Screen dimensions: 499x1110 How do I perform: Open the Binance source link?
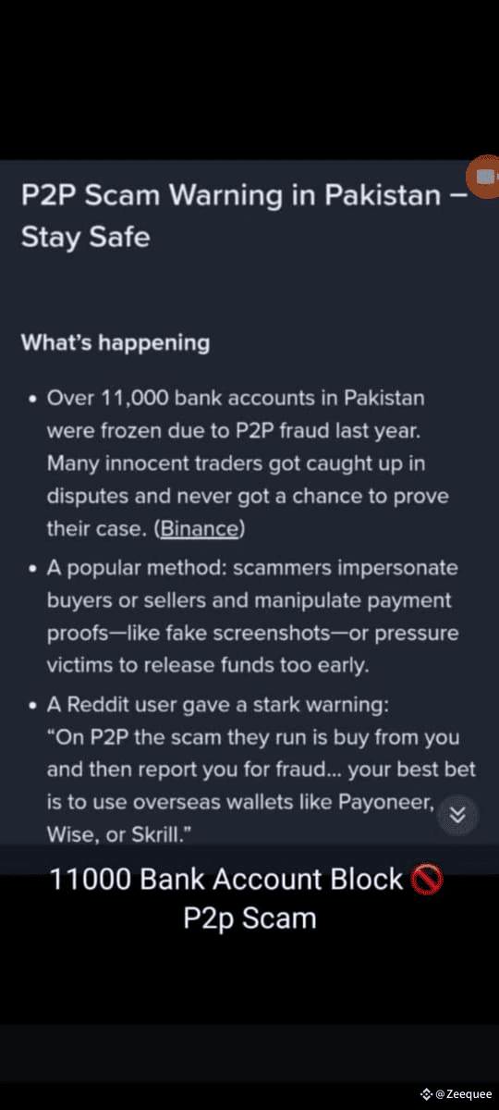(201, 529)
